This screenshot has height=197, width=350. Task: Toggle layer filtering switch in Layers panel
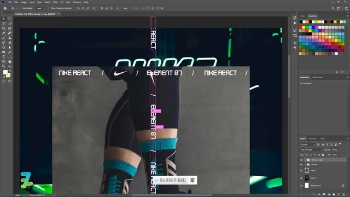pos(340,144)
